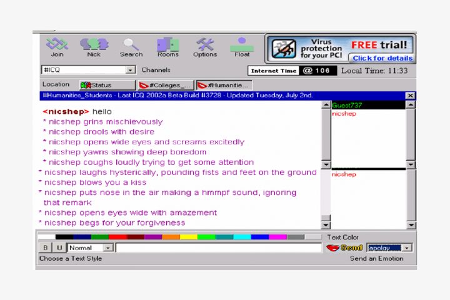Pick the magenta text color swatch
Image resolution: width=450 pixels, height=300 pixels.
[277, 237]
